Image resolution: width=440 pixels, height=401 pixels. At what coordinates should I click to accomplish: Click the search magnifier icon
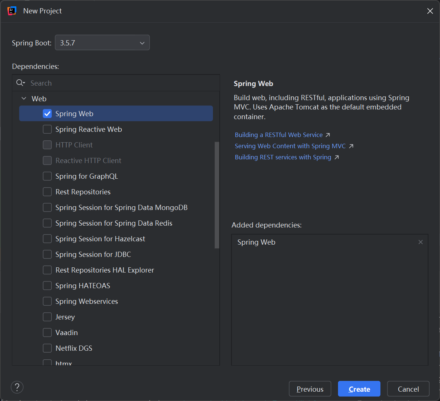click(20, 83)
